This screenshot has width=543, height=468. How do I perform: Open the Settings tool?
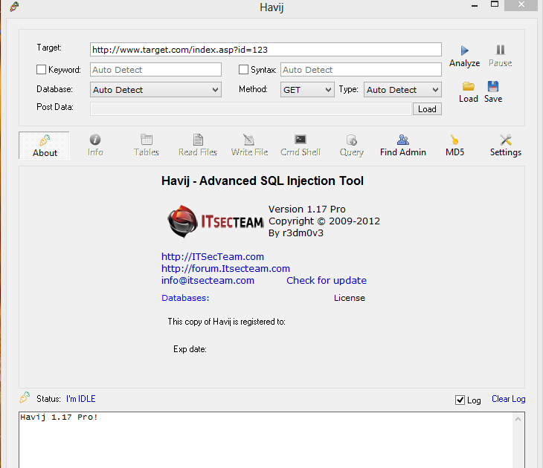(x=506, y=146)
